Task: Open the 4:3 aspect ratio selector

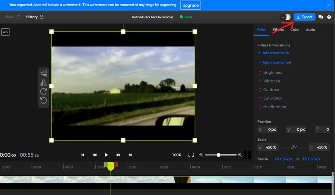Action: click(x=5, y=32)
